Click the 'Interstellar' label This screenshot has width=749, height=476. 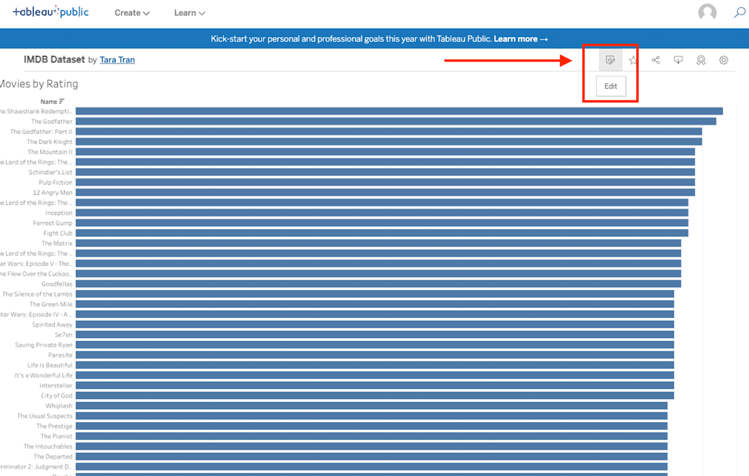pyautogui.click(x=56, y=386)
